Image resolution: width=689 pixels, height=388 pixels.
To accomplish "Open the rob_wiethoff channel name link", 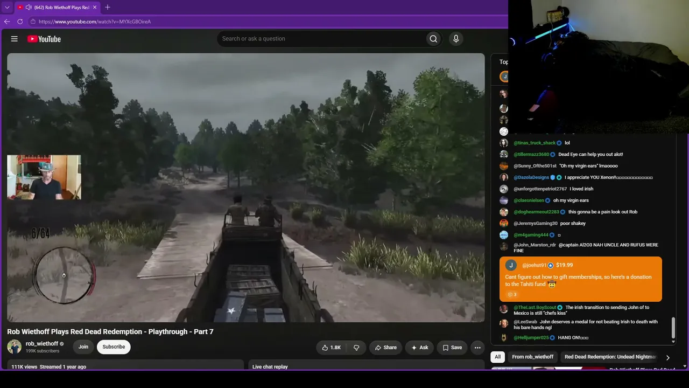I will [42, 344].
